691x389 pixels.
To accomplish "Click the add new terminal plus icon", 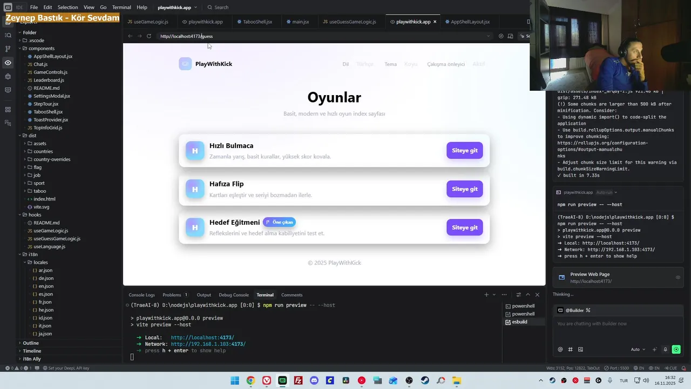I will tap(486, 294).
